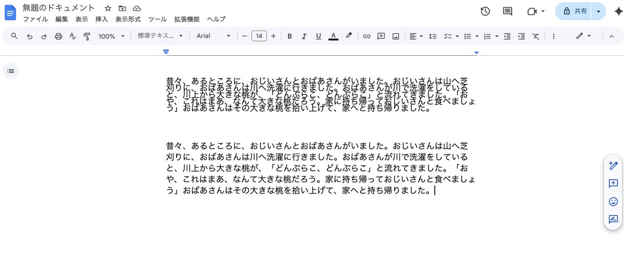Open the Google Docs home icon
Image resolution: width=626 pixels, height=260 pixels.
pos(10,13)
